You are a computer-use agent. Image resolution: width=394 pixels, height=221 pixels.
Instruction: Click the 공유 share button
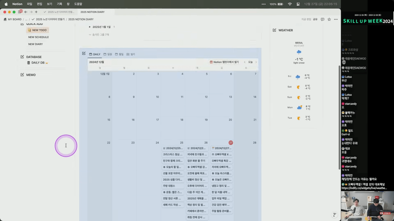click(315, 19)
